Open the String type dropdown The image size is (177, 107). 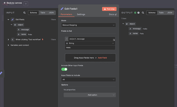[x=90, y=43]
